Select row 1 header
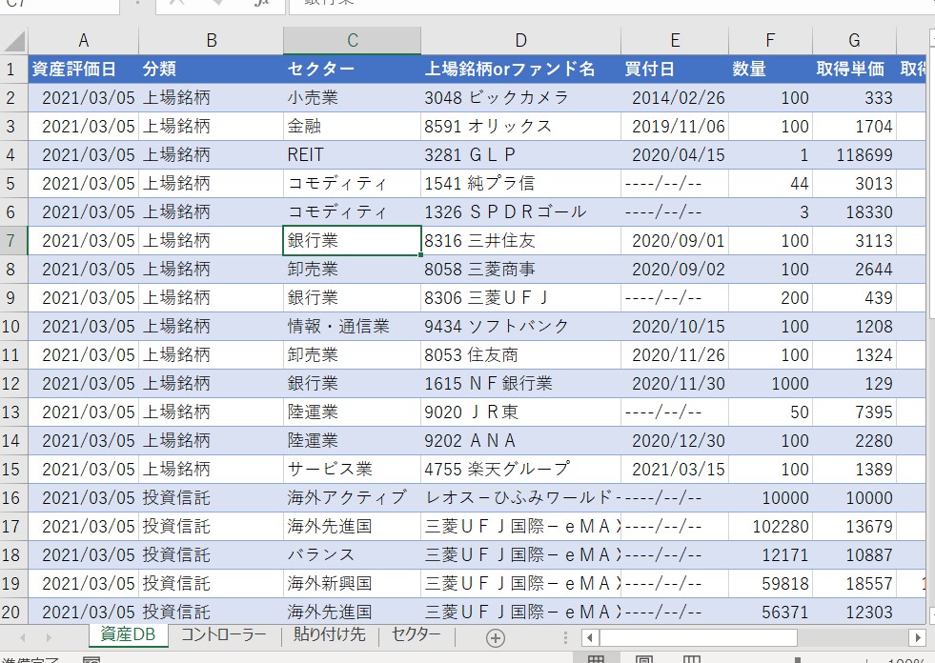Viewport: 935px width, 663px height. pyautogui.click(x=13, y=70)
